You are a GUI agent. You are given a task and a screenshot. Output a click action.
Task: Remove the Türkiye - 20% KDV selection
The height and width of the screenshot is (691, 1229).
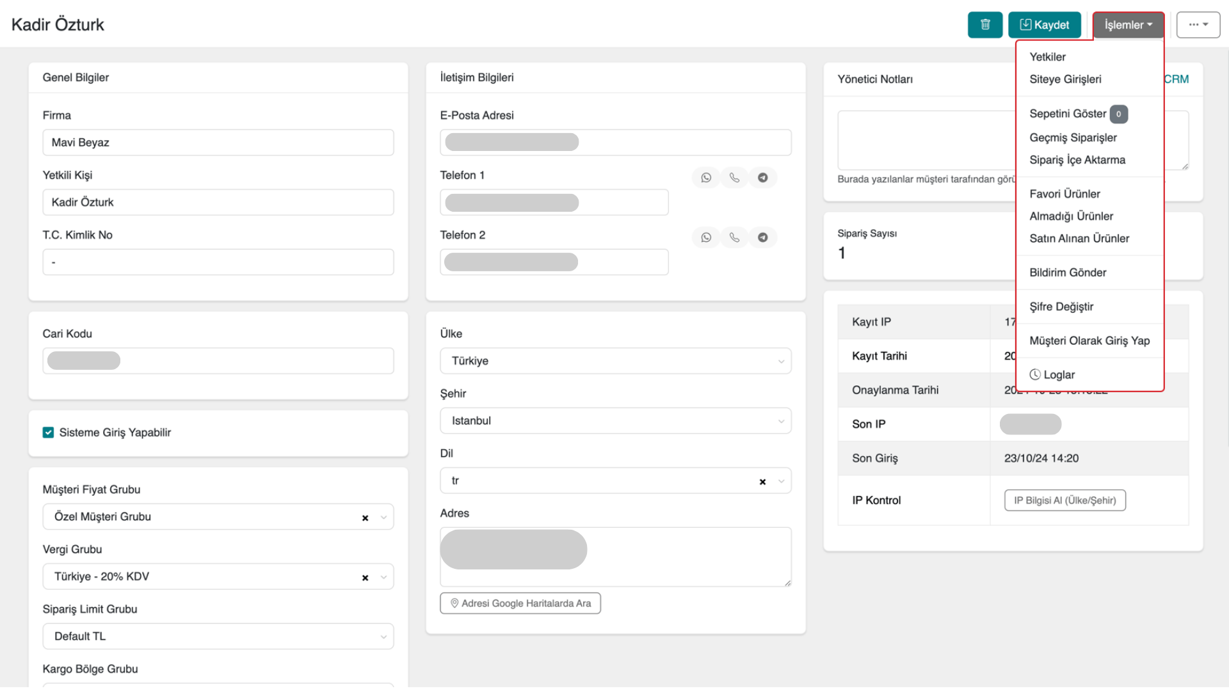[365, 577]
